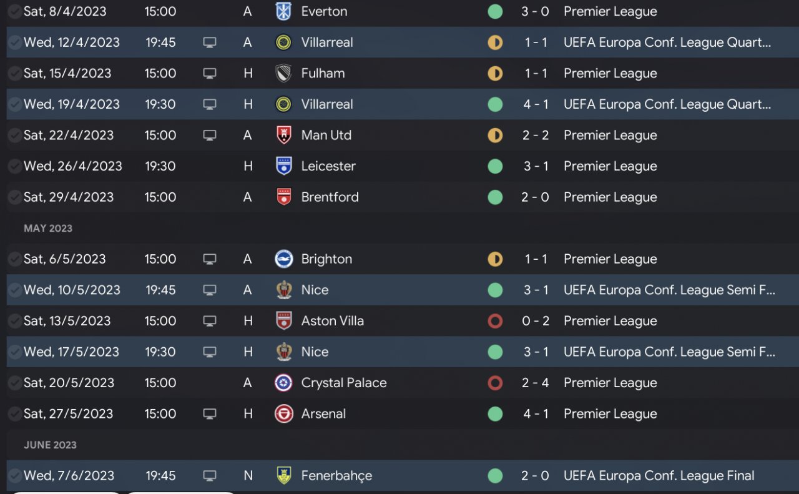The height and width of the screenshot is (494, 799).
Task: Select the Arsenal club badge
Action: (x=283, y=413)
